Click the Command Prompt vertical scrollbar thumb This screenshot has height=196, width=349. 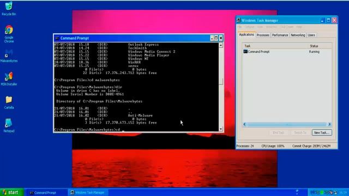click(x=220, y=81)
